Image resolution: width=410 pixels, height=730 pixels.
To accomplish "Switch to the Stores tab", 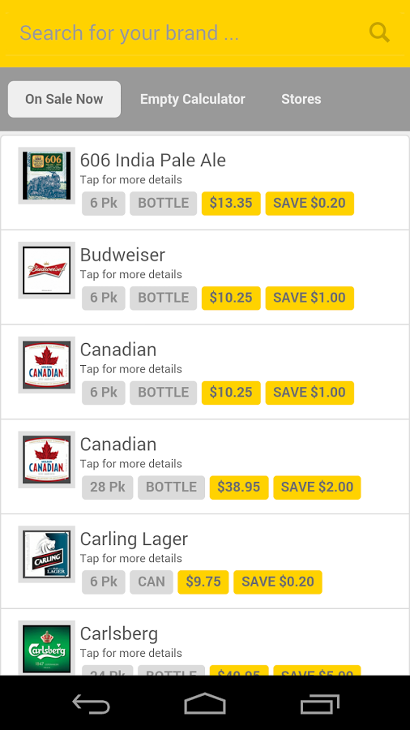I will coord(301,99).
